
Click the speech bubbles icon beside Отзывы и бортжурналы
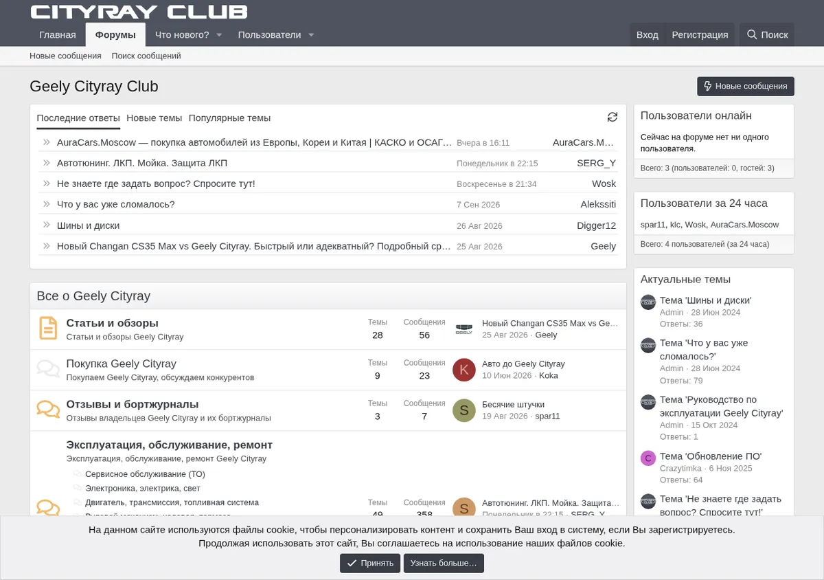pos(48,410)
